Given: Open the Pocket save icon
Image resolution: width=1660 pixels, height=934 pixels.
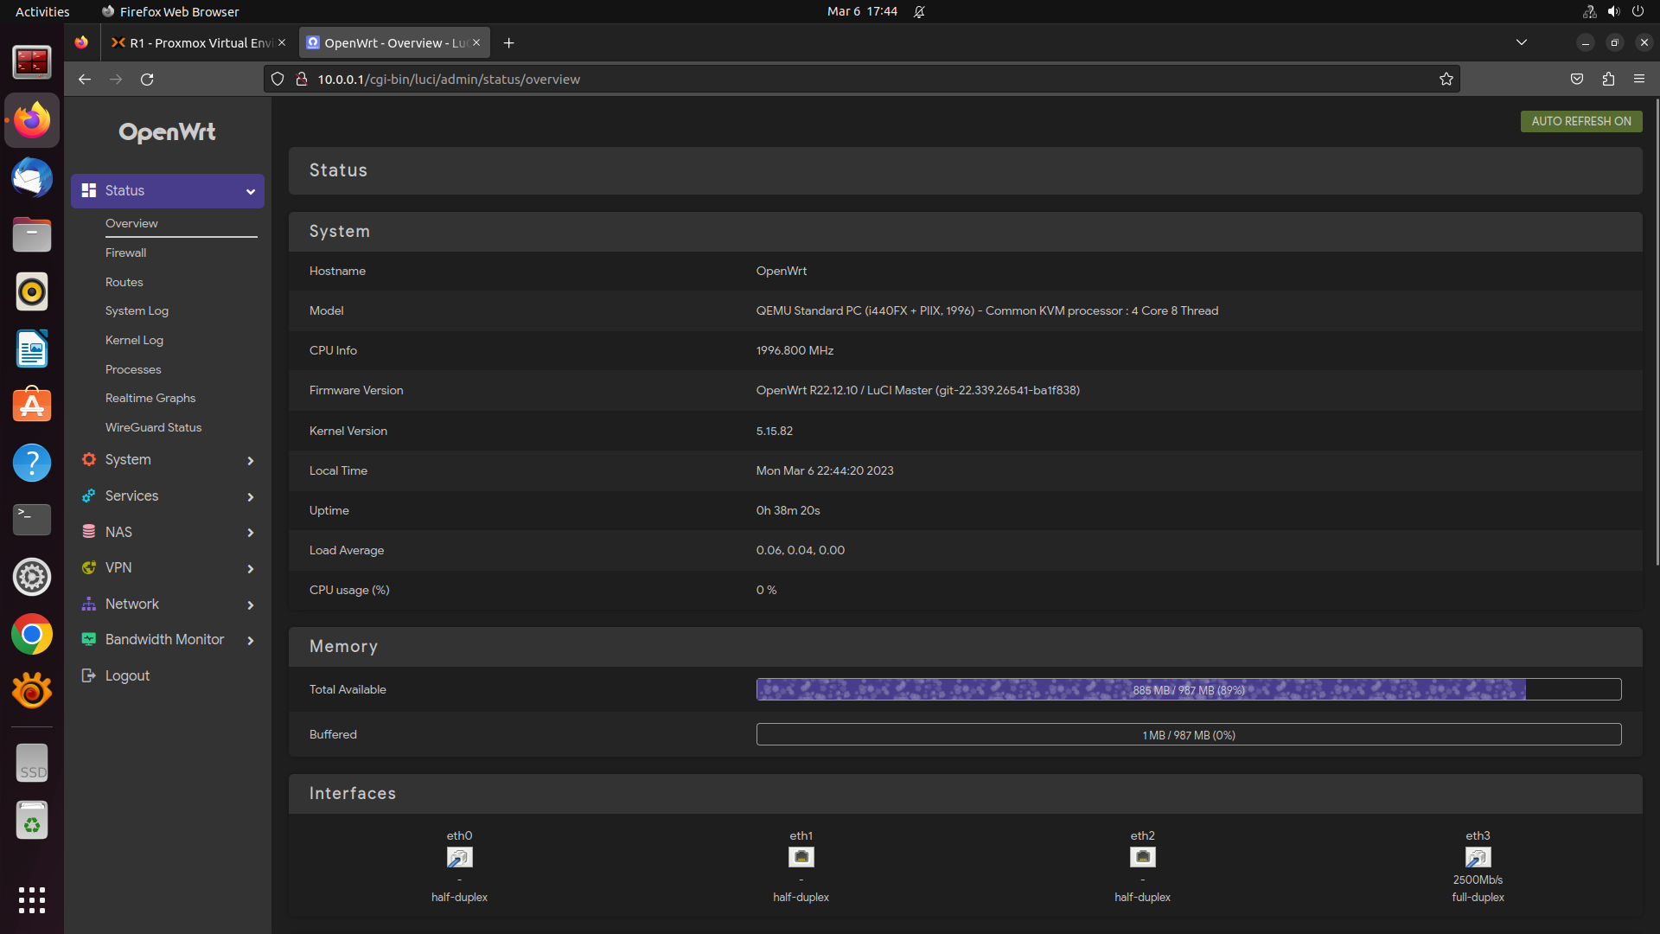Looking at the screenshot, I should point(1577,79).
